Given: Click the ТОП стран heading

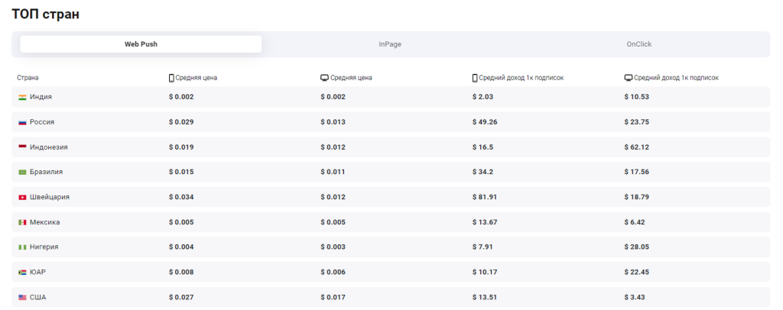Looking at the screenshot, I should [x=45, y=15].
